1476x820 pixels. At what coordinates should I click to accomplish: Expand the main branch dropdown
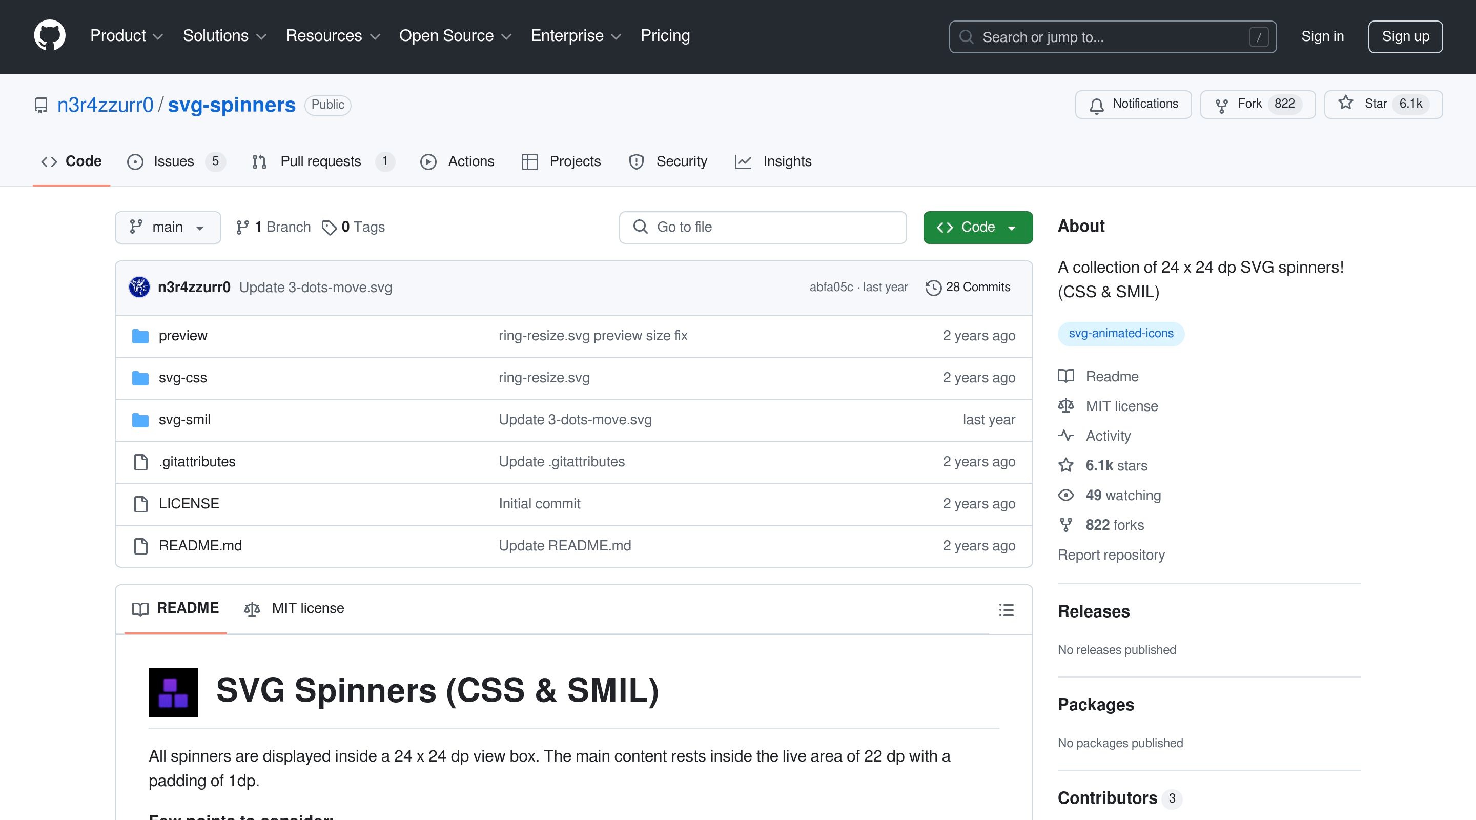pyautogui.click(x=167, y=227)
